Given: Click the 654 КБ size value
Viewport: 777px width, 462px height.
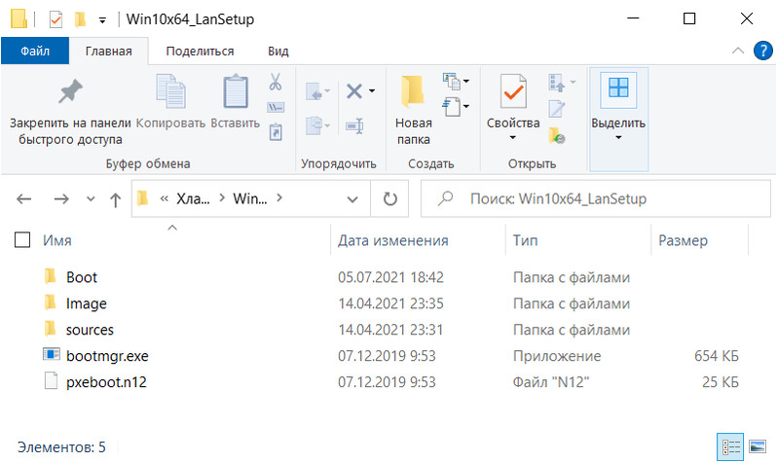Looking at the screenshot, I should pyautogui.click(x=716, y=356).
